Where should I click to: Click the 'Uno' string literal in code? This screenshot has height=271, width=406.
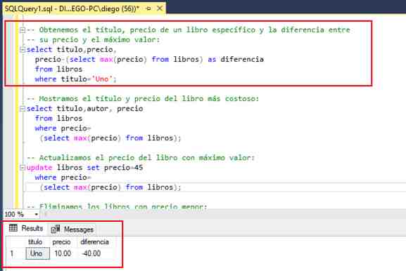click(x=102, y=79)
